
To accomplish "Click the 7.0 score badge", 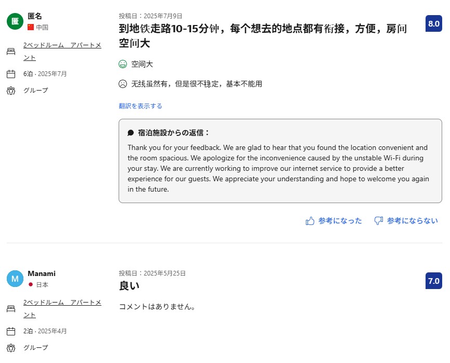I will click(x=433, y=281).
